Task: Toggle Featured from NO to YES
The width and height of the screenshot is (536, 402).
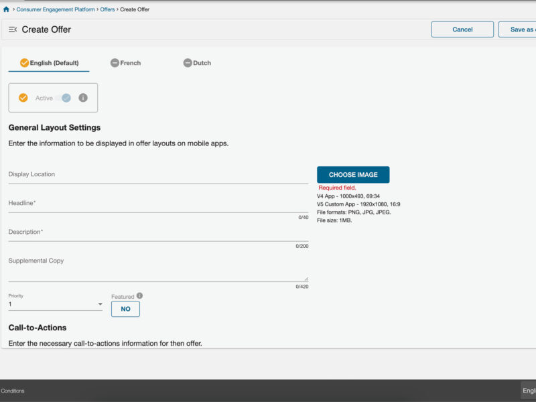Action: click(x=125, y=308)
